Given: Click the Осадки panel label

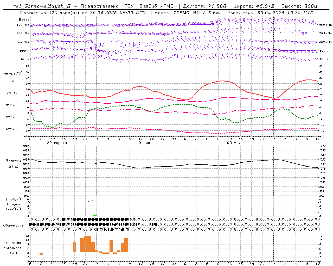Looking at the screenshot, I should pyautogui.click(x=14, y=204).
